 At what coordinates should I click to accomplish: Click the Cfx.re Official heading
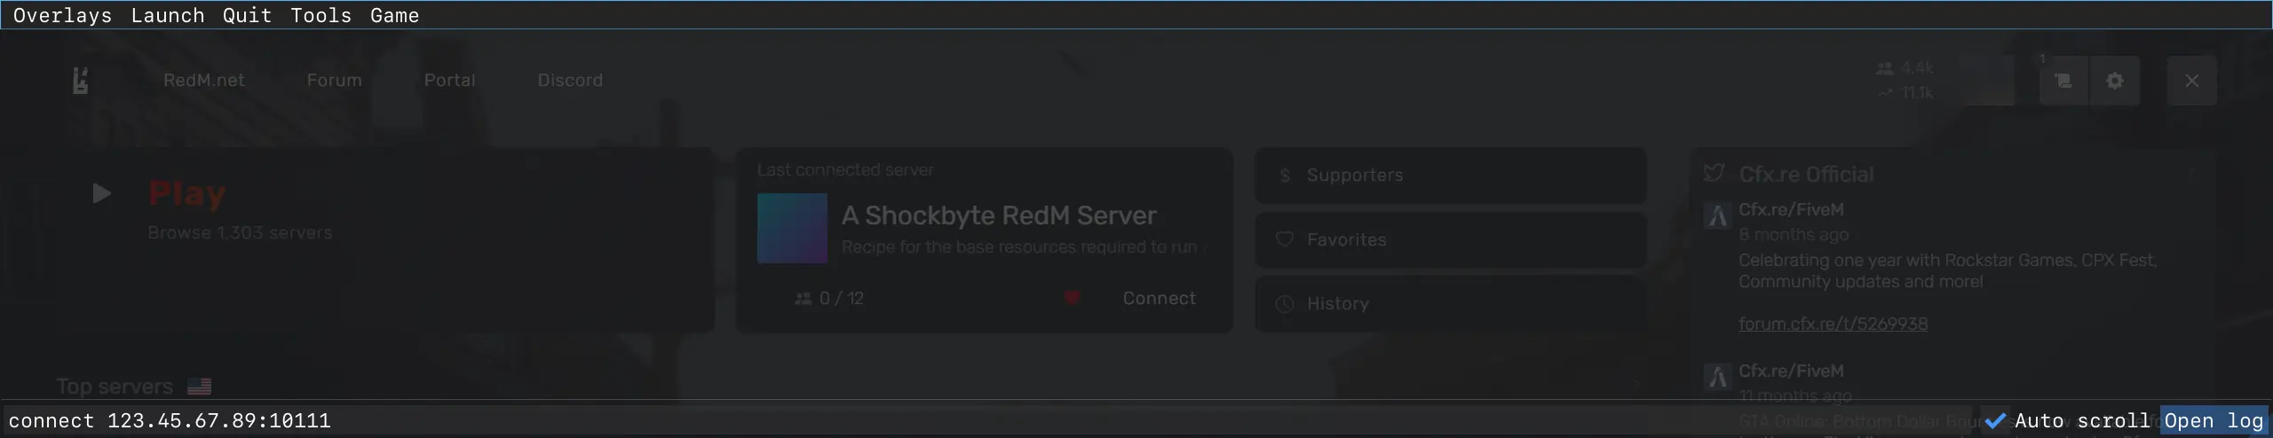[1806, 174]
